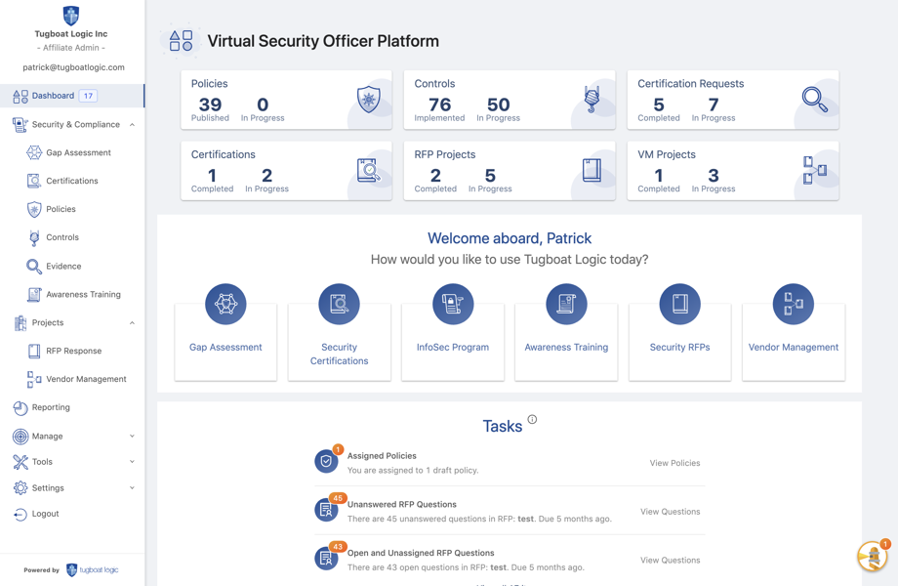Open Certifications in the sidebar
Screen dimensions: 898x586
point(72,181)
